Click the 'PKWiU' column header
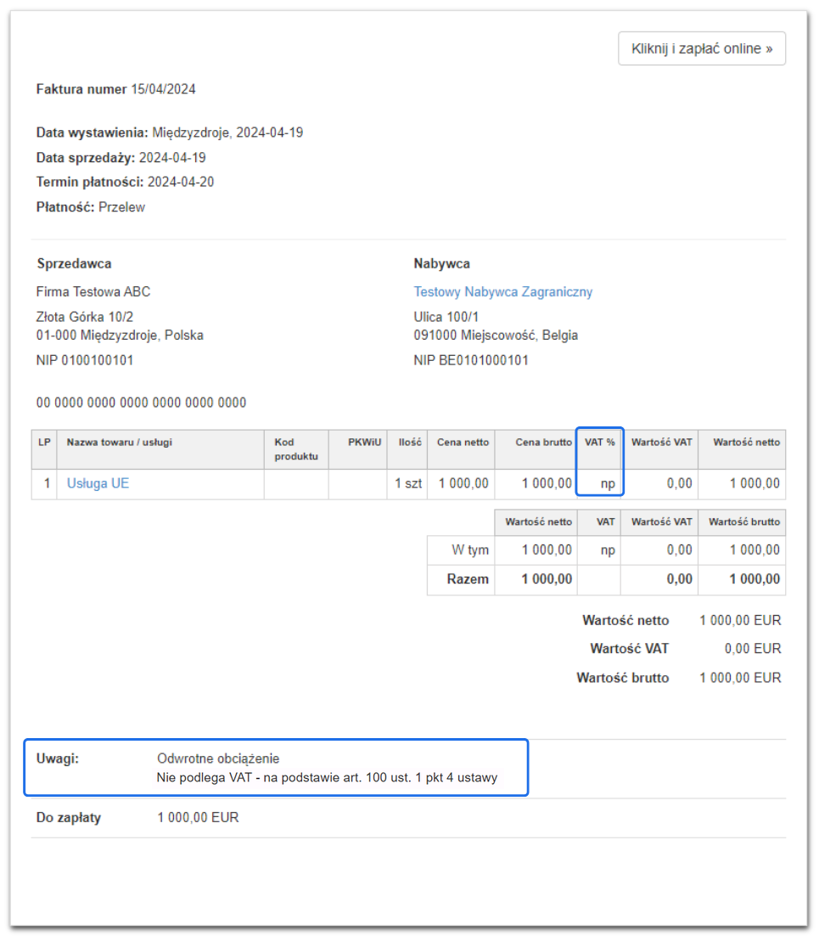Viewport: 819px width, 936px height. (x=364, y=443)
